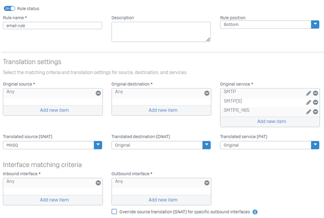The width and height of the screenshot is (324, 218).
Task: Enable override source translation (SNAT) checkbox
Action: 114,212
